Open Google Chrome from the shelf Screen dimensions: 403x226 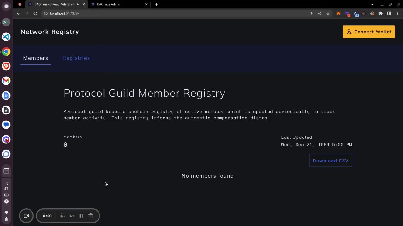6,51
